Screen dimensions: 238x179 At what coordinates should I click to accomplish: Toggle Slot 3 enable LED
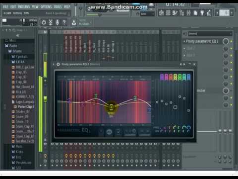[232, 55]
